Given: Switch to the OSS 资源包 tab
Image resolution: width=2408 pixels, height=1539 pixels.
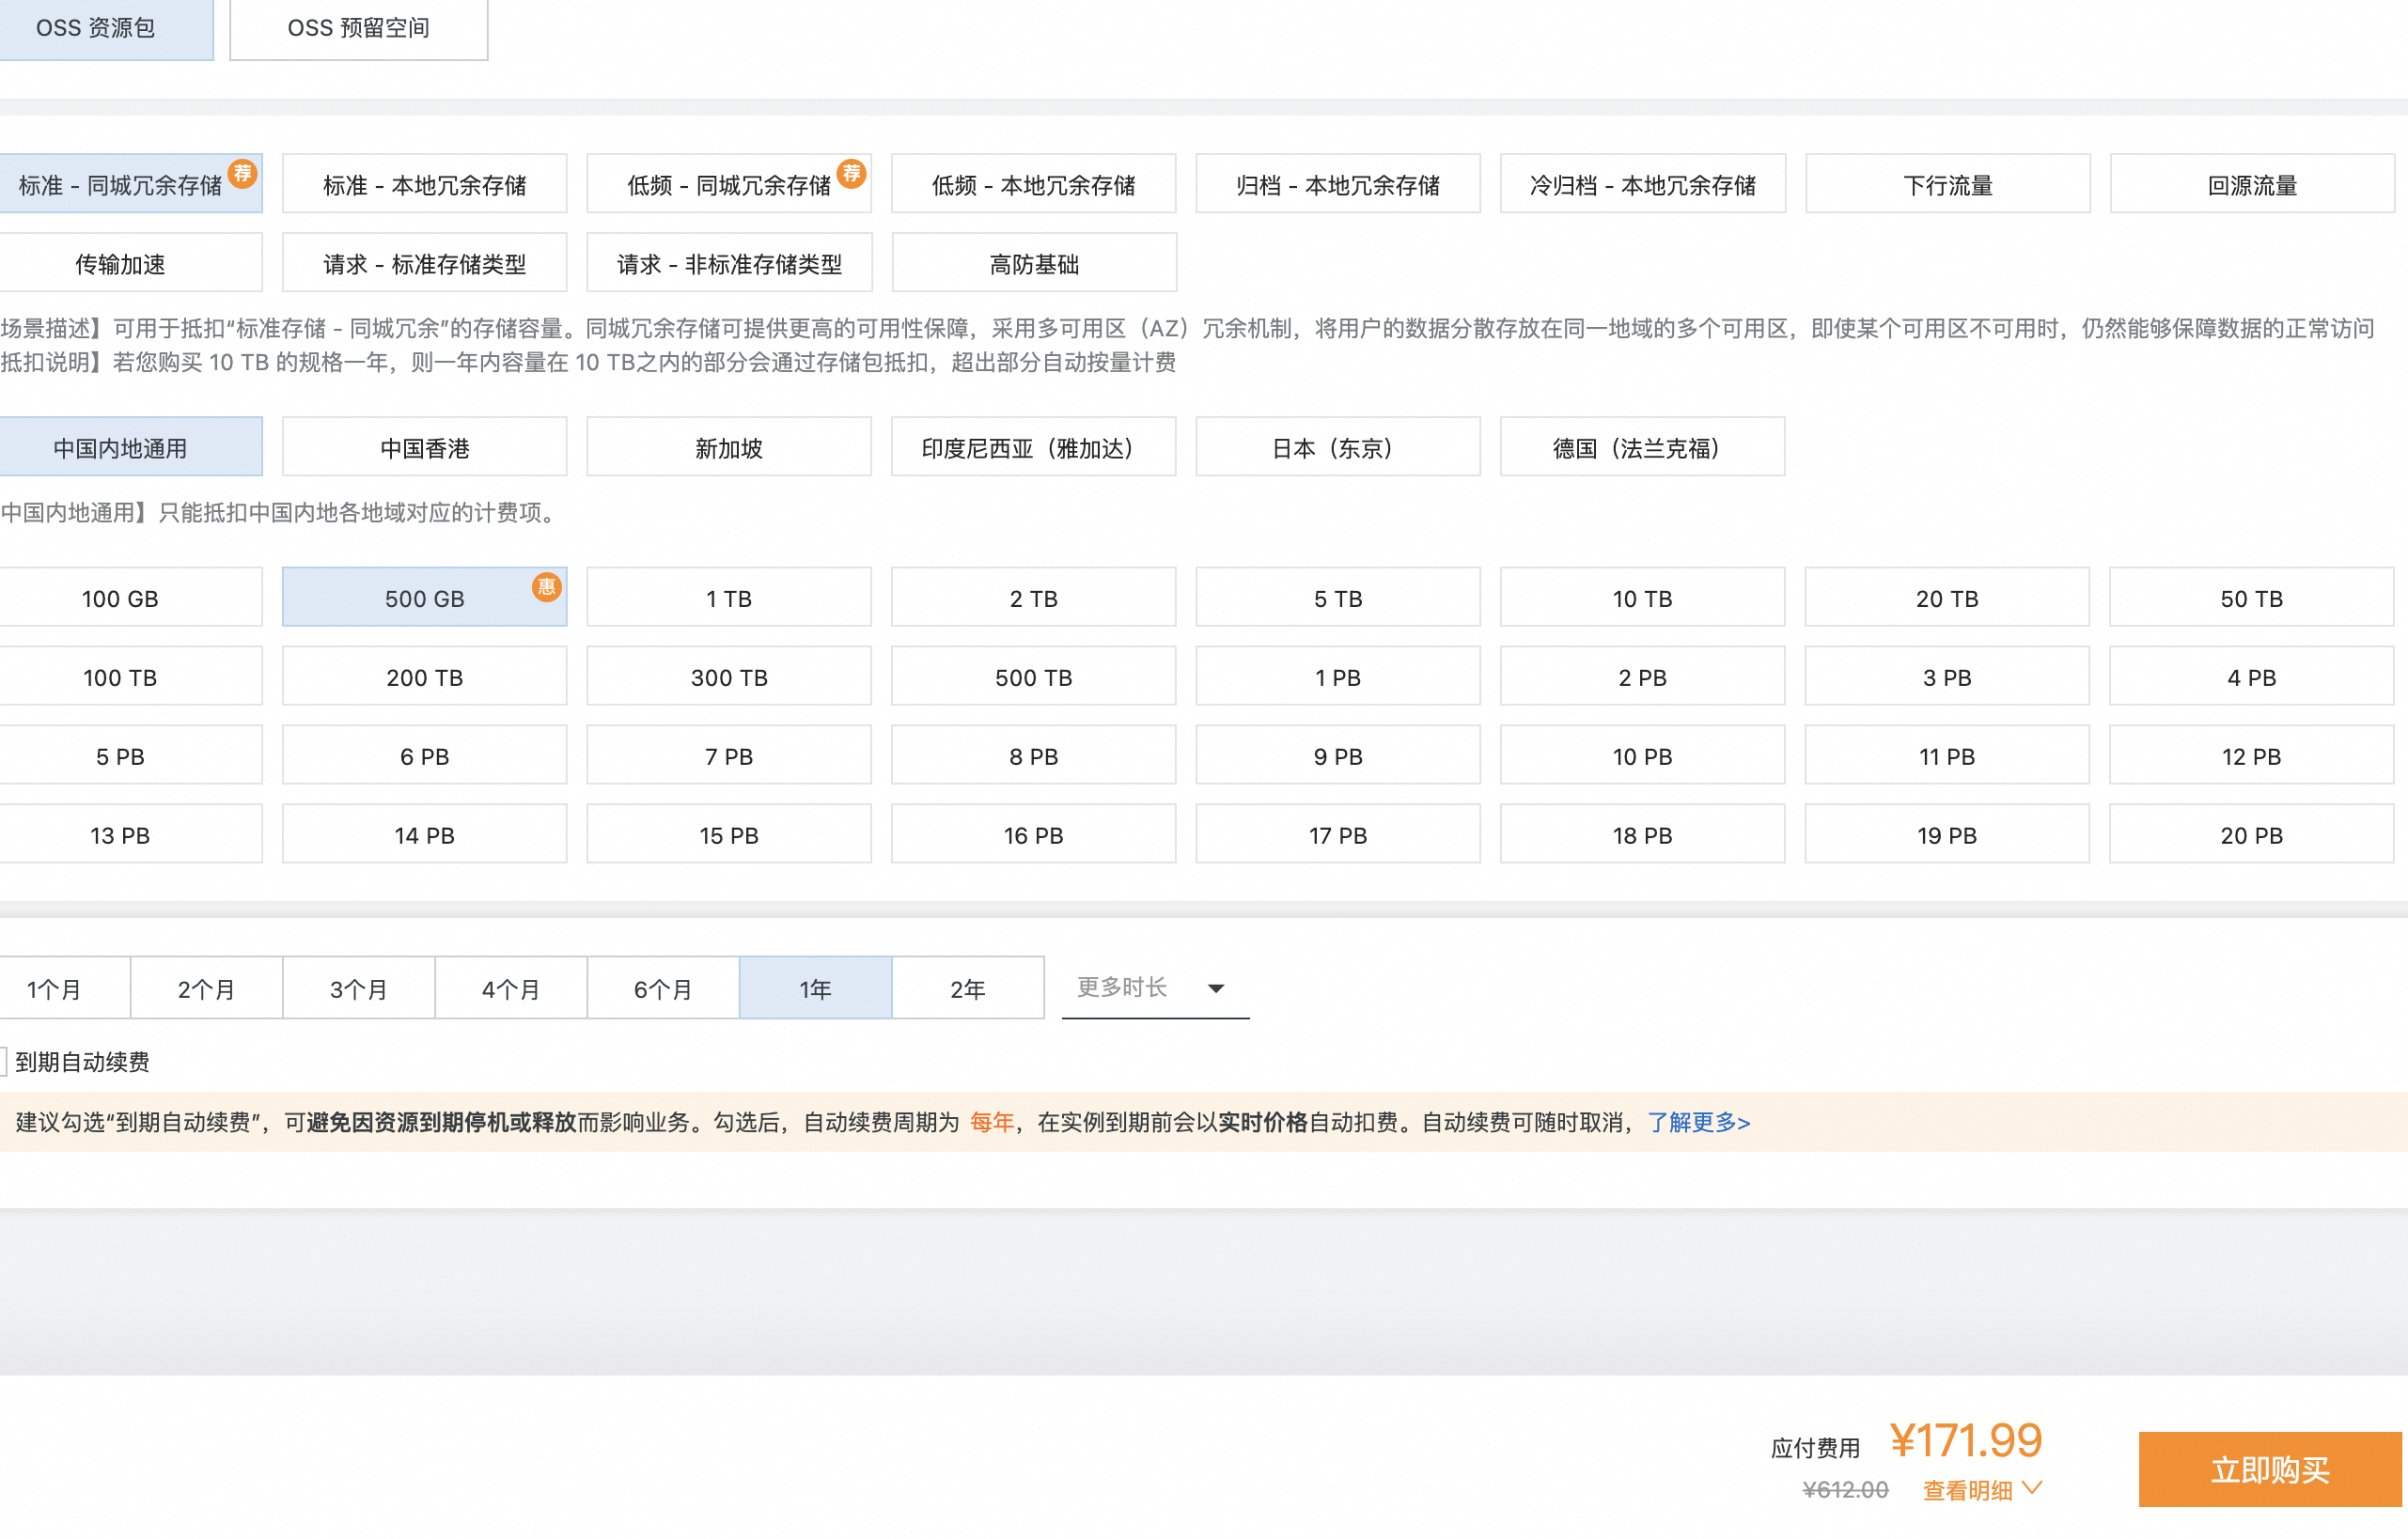Looking at the screenshot, I should click(x=96, y=28).
